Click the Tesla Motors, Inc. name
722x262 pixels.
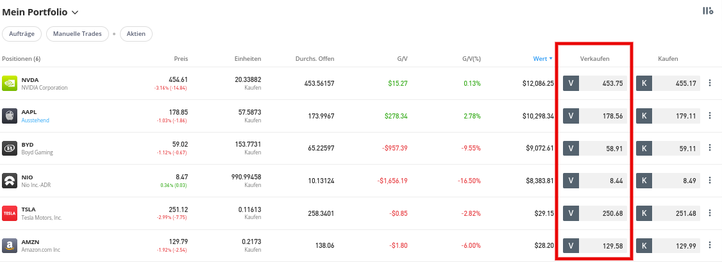point(42,217)
